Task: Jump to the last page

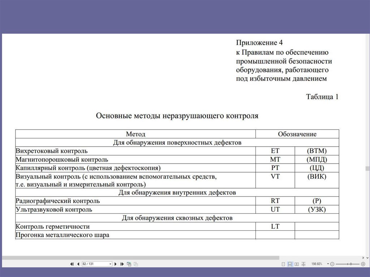Action: [x=122, y=264]
